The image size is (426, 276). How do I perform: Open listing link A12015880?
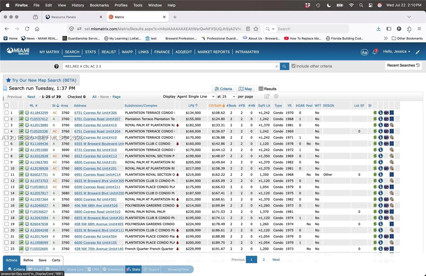[x=39, y=125]
